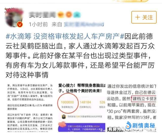The width and height of the screenshot is (162, 133).
Task: Click the 1小时前 timestamp
Action: click(x=38, y=24)
